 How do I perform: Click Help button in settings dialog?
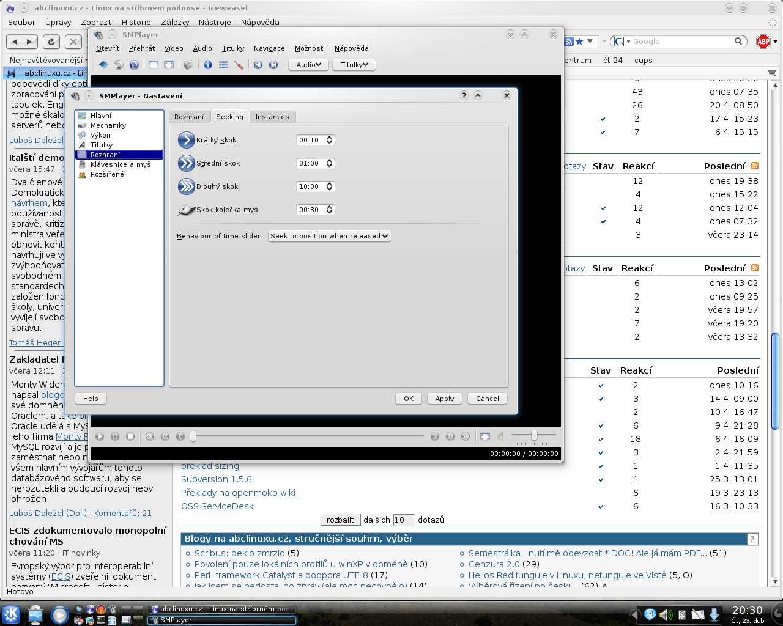[x=91, y=399]
